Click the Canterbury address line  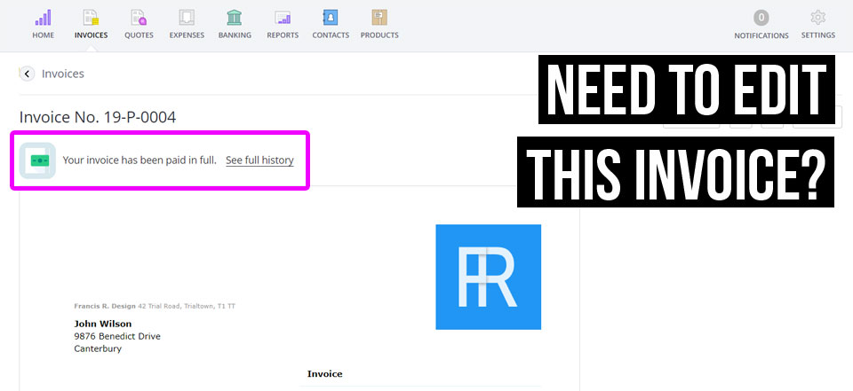[98, 348]
